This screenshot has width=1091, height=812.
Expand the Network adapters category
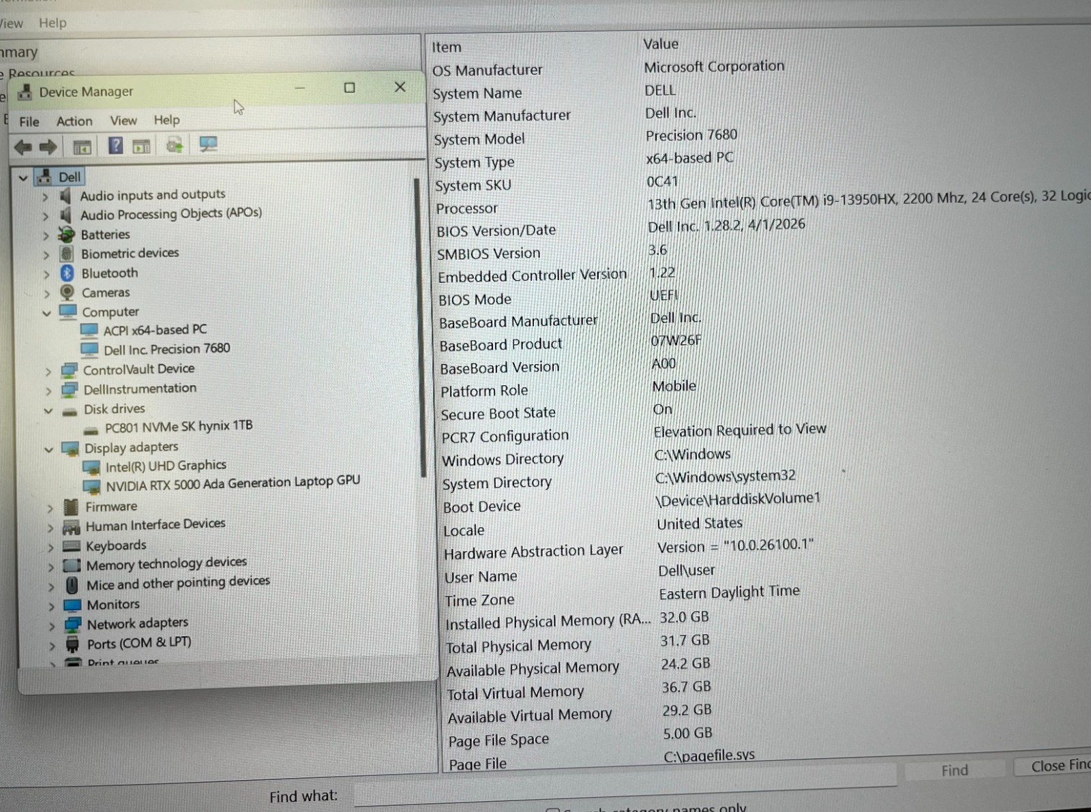pos(52,626)
